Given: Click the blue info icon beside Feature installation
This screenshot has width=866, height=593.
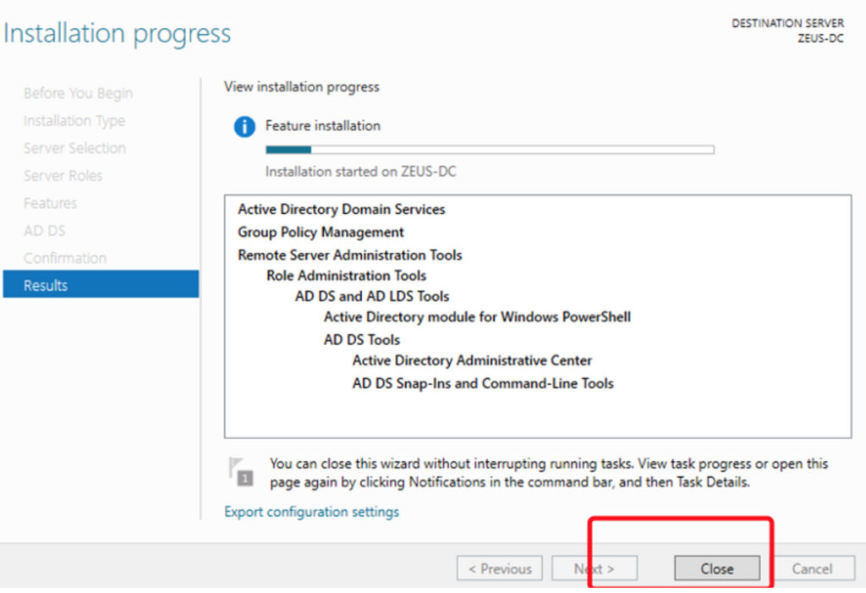Looking at the screenshot, I should coord(244,127).
